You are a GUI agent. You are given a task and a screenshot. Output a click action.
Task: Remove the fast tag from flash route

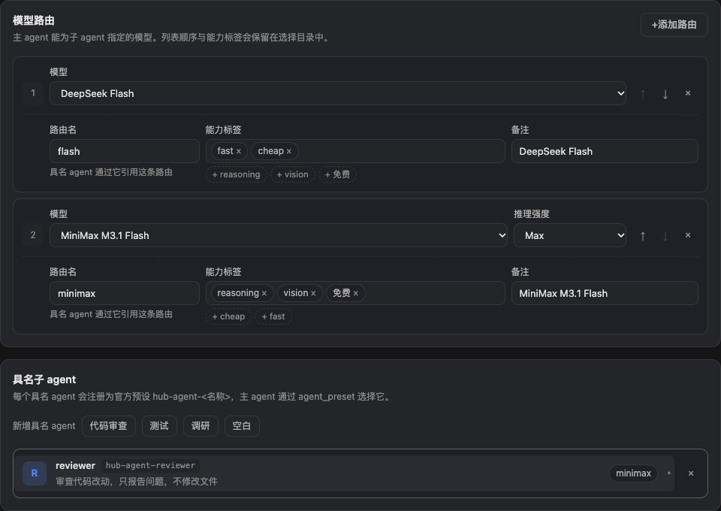(x=239, y=151)
